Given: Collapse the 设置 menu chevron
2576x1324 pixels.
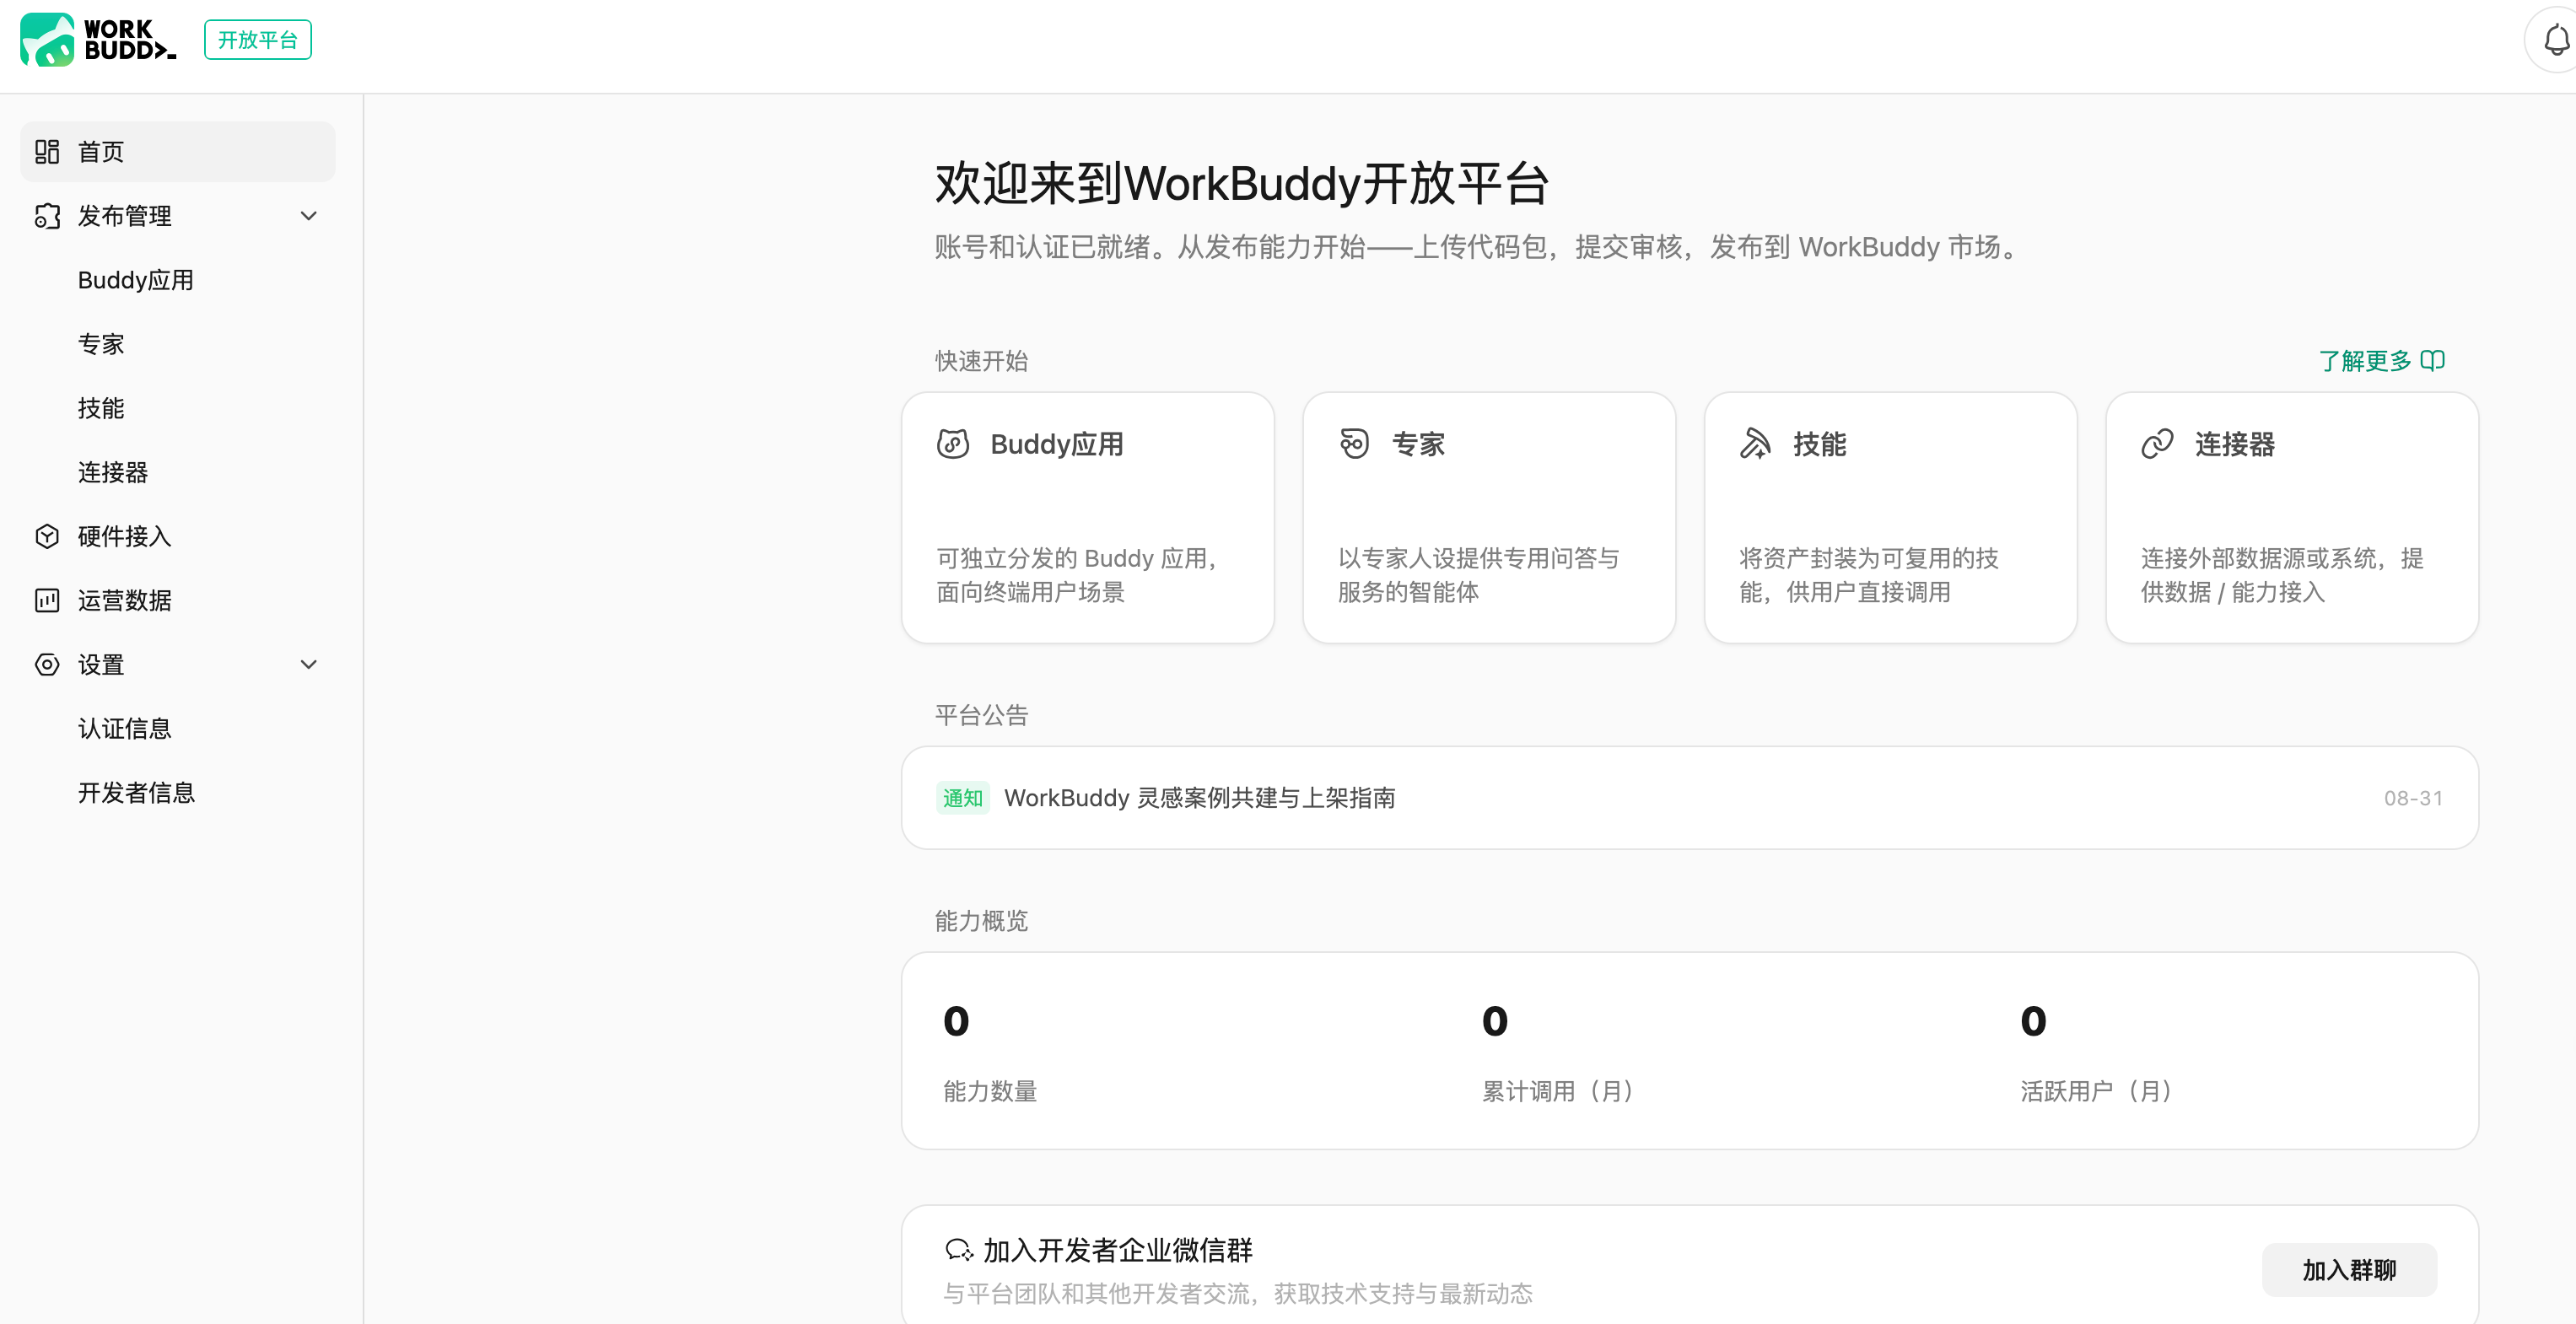Looking at the screenshot, I should (309, 664).
